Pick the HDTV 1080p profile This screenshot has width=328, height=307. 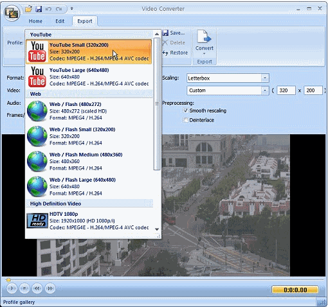point(89,221)
